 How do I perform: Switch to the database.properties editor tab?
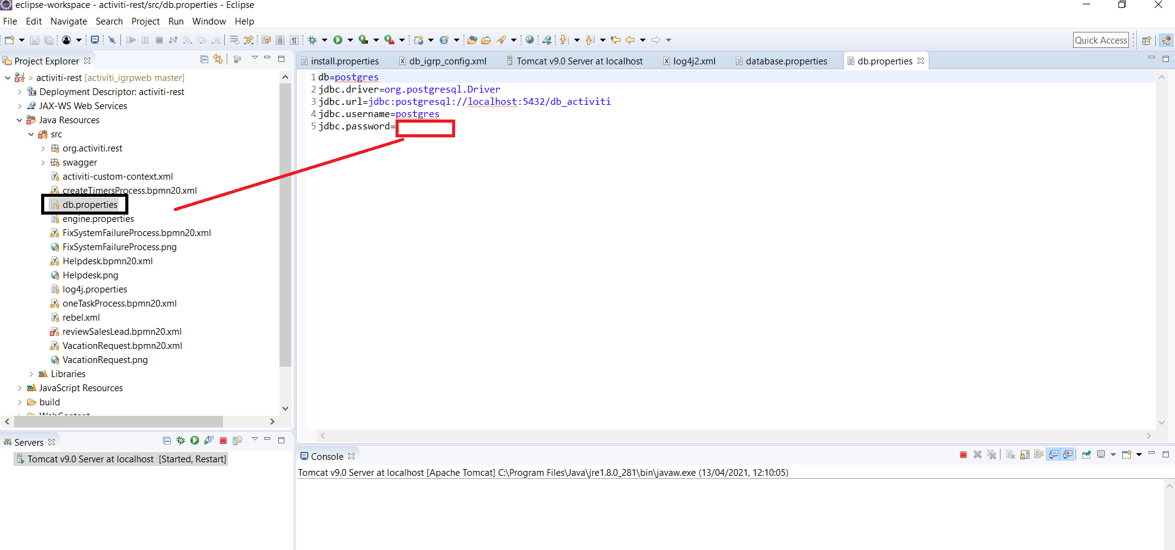coord(781,61)
